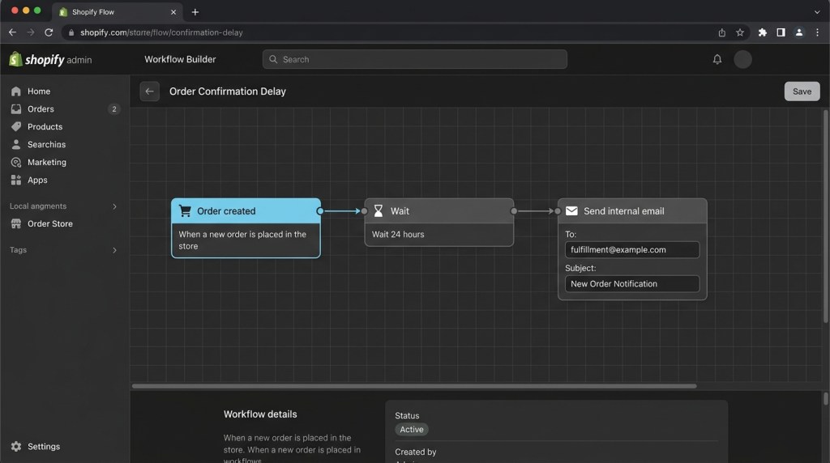Reload the page
Image resolution: width=830 pixels, height=463 pixels.
pyautogui.click(x=49, y=32)
